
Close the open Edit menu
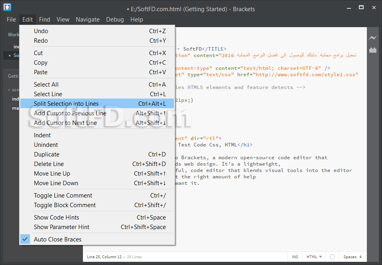tap(28, 20)
